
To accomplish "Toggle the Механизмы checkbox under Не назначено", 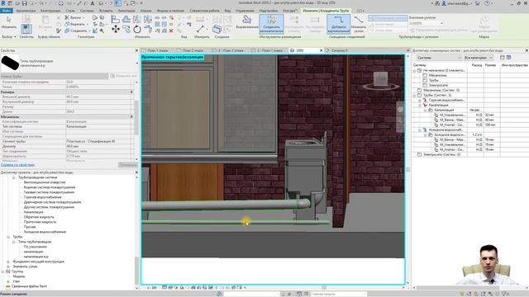I will (x=425, y=75).
